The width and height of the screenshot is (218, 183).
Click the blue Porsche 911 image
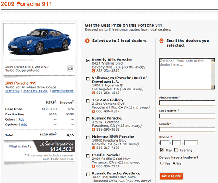tap(39, 41)
